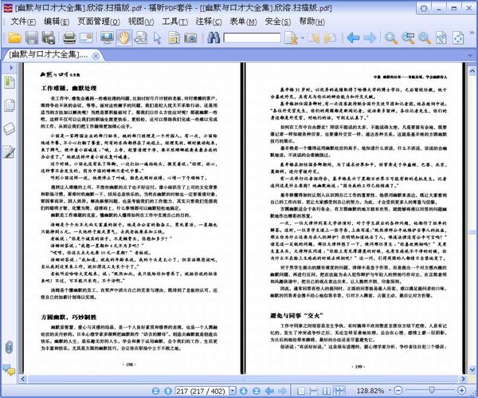478x398 pixels.
Task: Open the 工具(T) menu
Action: point(174,22)
